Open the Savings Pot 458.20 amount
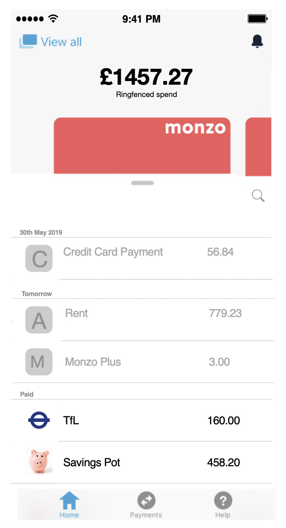The width and height of the screenshot is (286, 528). [x=223, y=462]
